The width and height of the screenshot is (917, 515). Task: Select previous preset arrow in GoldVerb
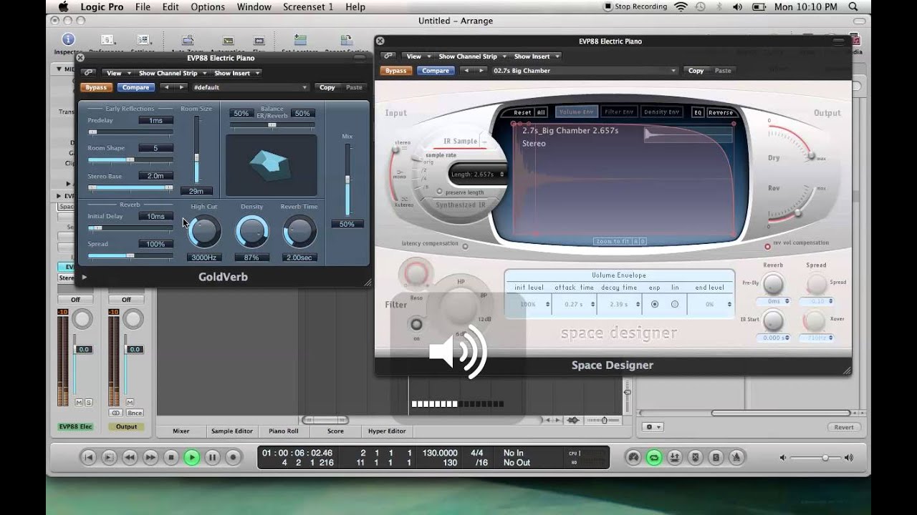167,87
